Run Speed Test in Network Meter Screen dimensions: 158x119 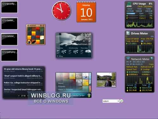pyautogui.click(x=131, y=69)
